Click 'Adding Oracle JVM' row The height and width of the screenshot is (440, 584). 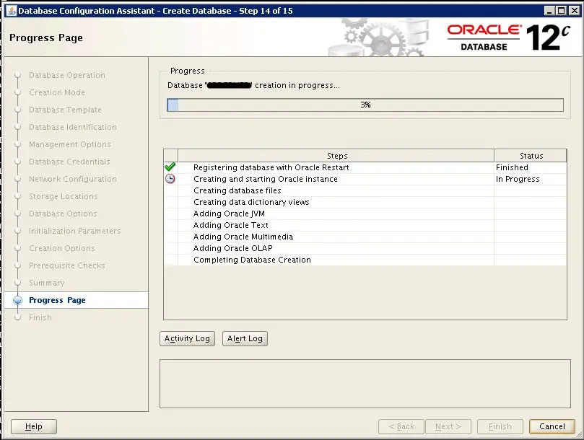[x=365, y=214]
